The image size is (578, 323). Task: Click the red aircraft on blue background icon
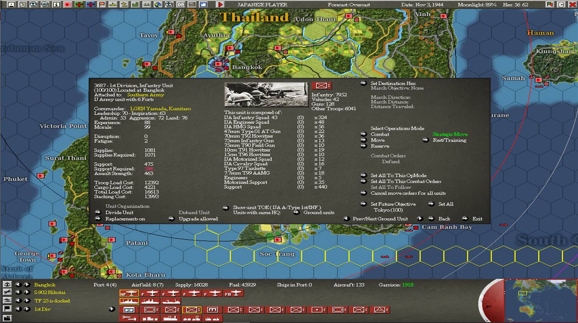[x=90, y=5]
